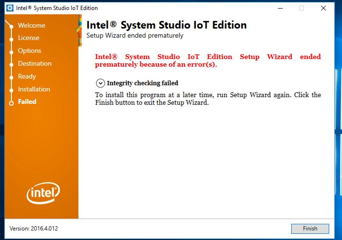Expand the Integrity checking failed details
342x240 pixels.
tap(100, 83)
